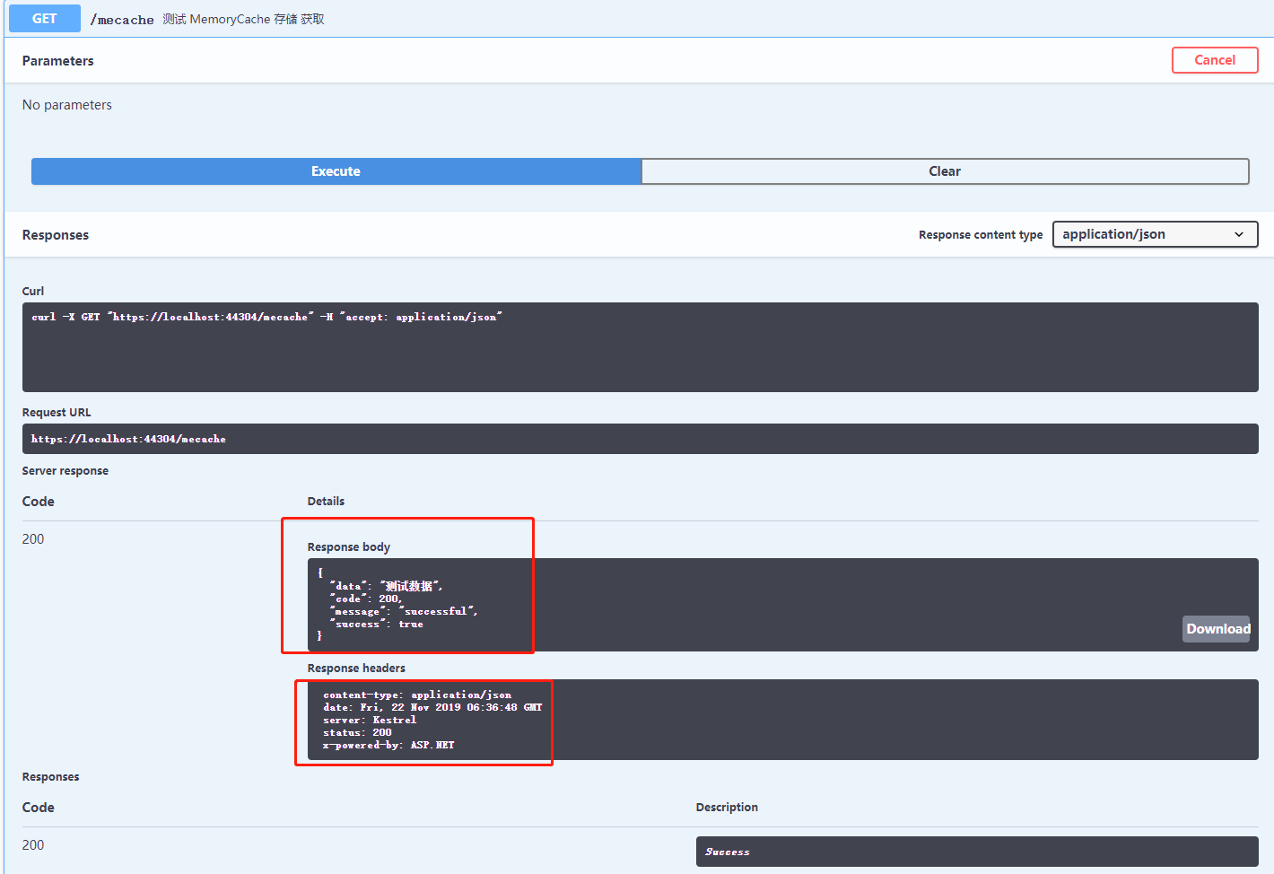
Task: Click the Success description box
Action: pyautogui.click(x=976, y=852)
